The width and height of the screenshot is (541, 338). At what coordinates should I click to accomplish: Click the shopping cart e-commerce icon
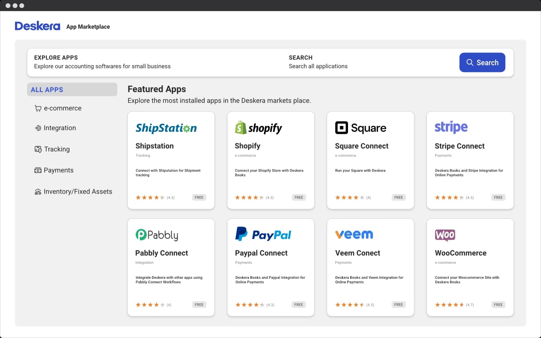point(38,108)
